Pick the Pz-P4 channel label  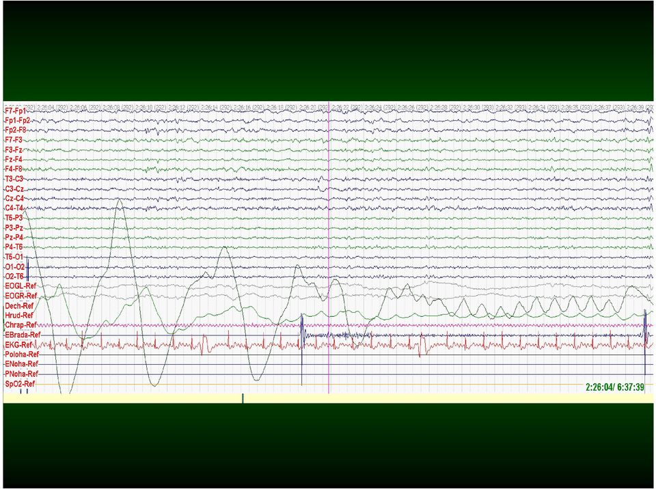(14, 238)
